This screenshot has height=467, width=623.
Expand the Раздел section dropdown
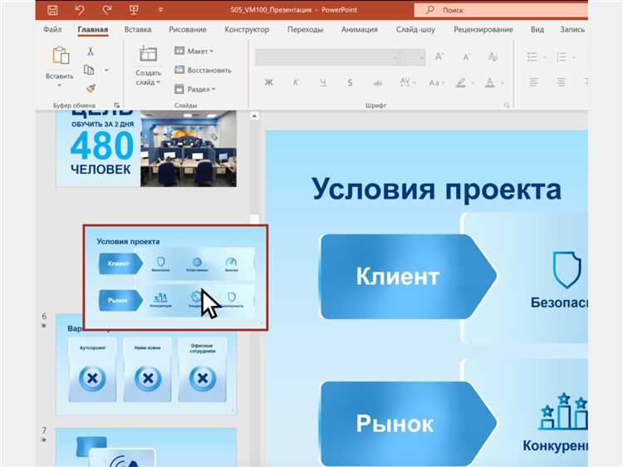coord(194,89)
